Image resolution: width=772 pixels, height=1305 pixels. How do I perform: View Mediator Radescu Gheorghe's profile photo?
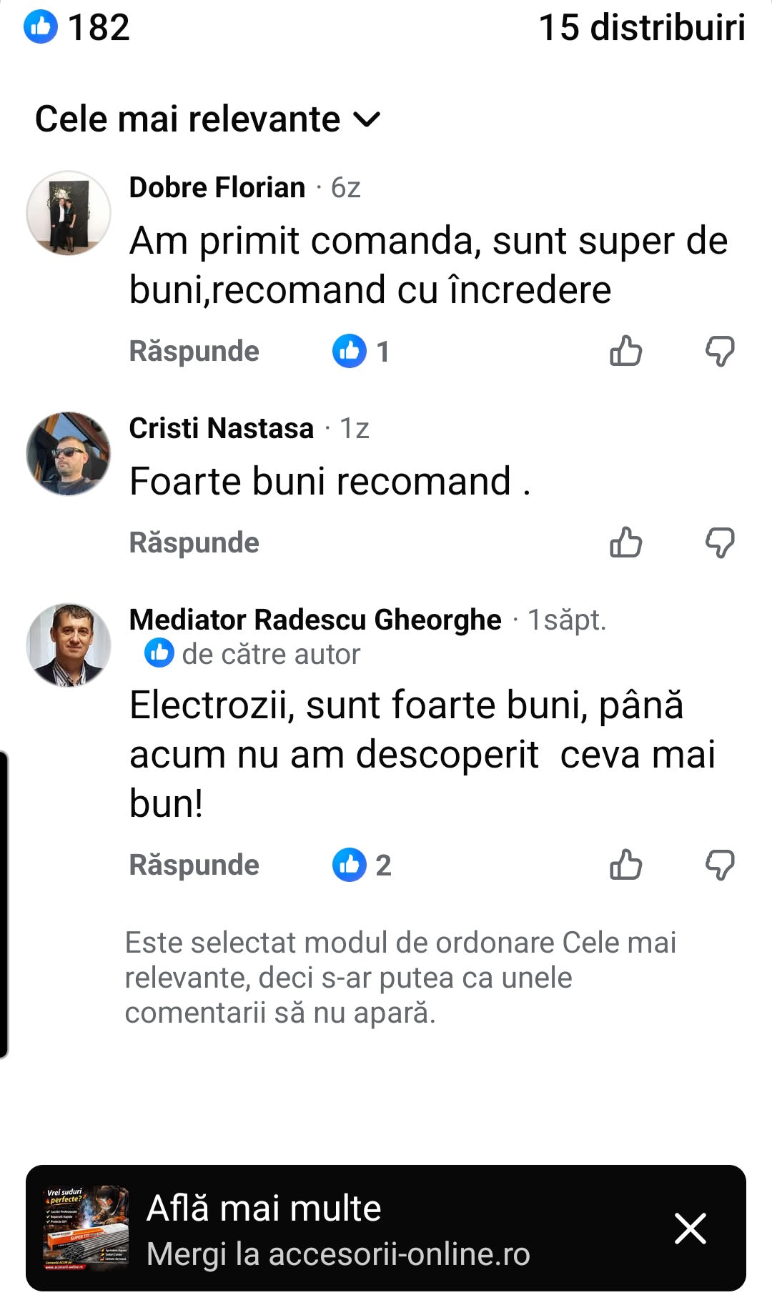[x=69, y=645]
